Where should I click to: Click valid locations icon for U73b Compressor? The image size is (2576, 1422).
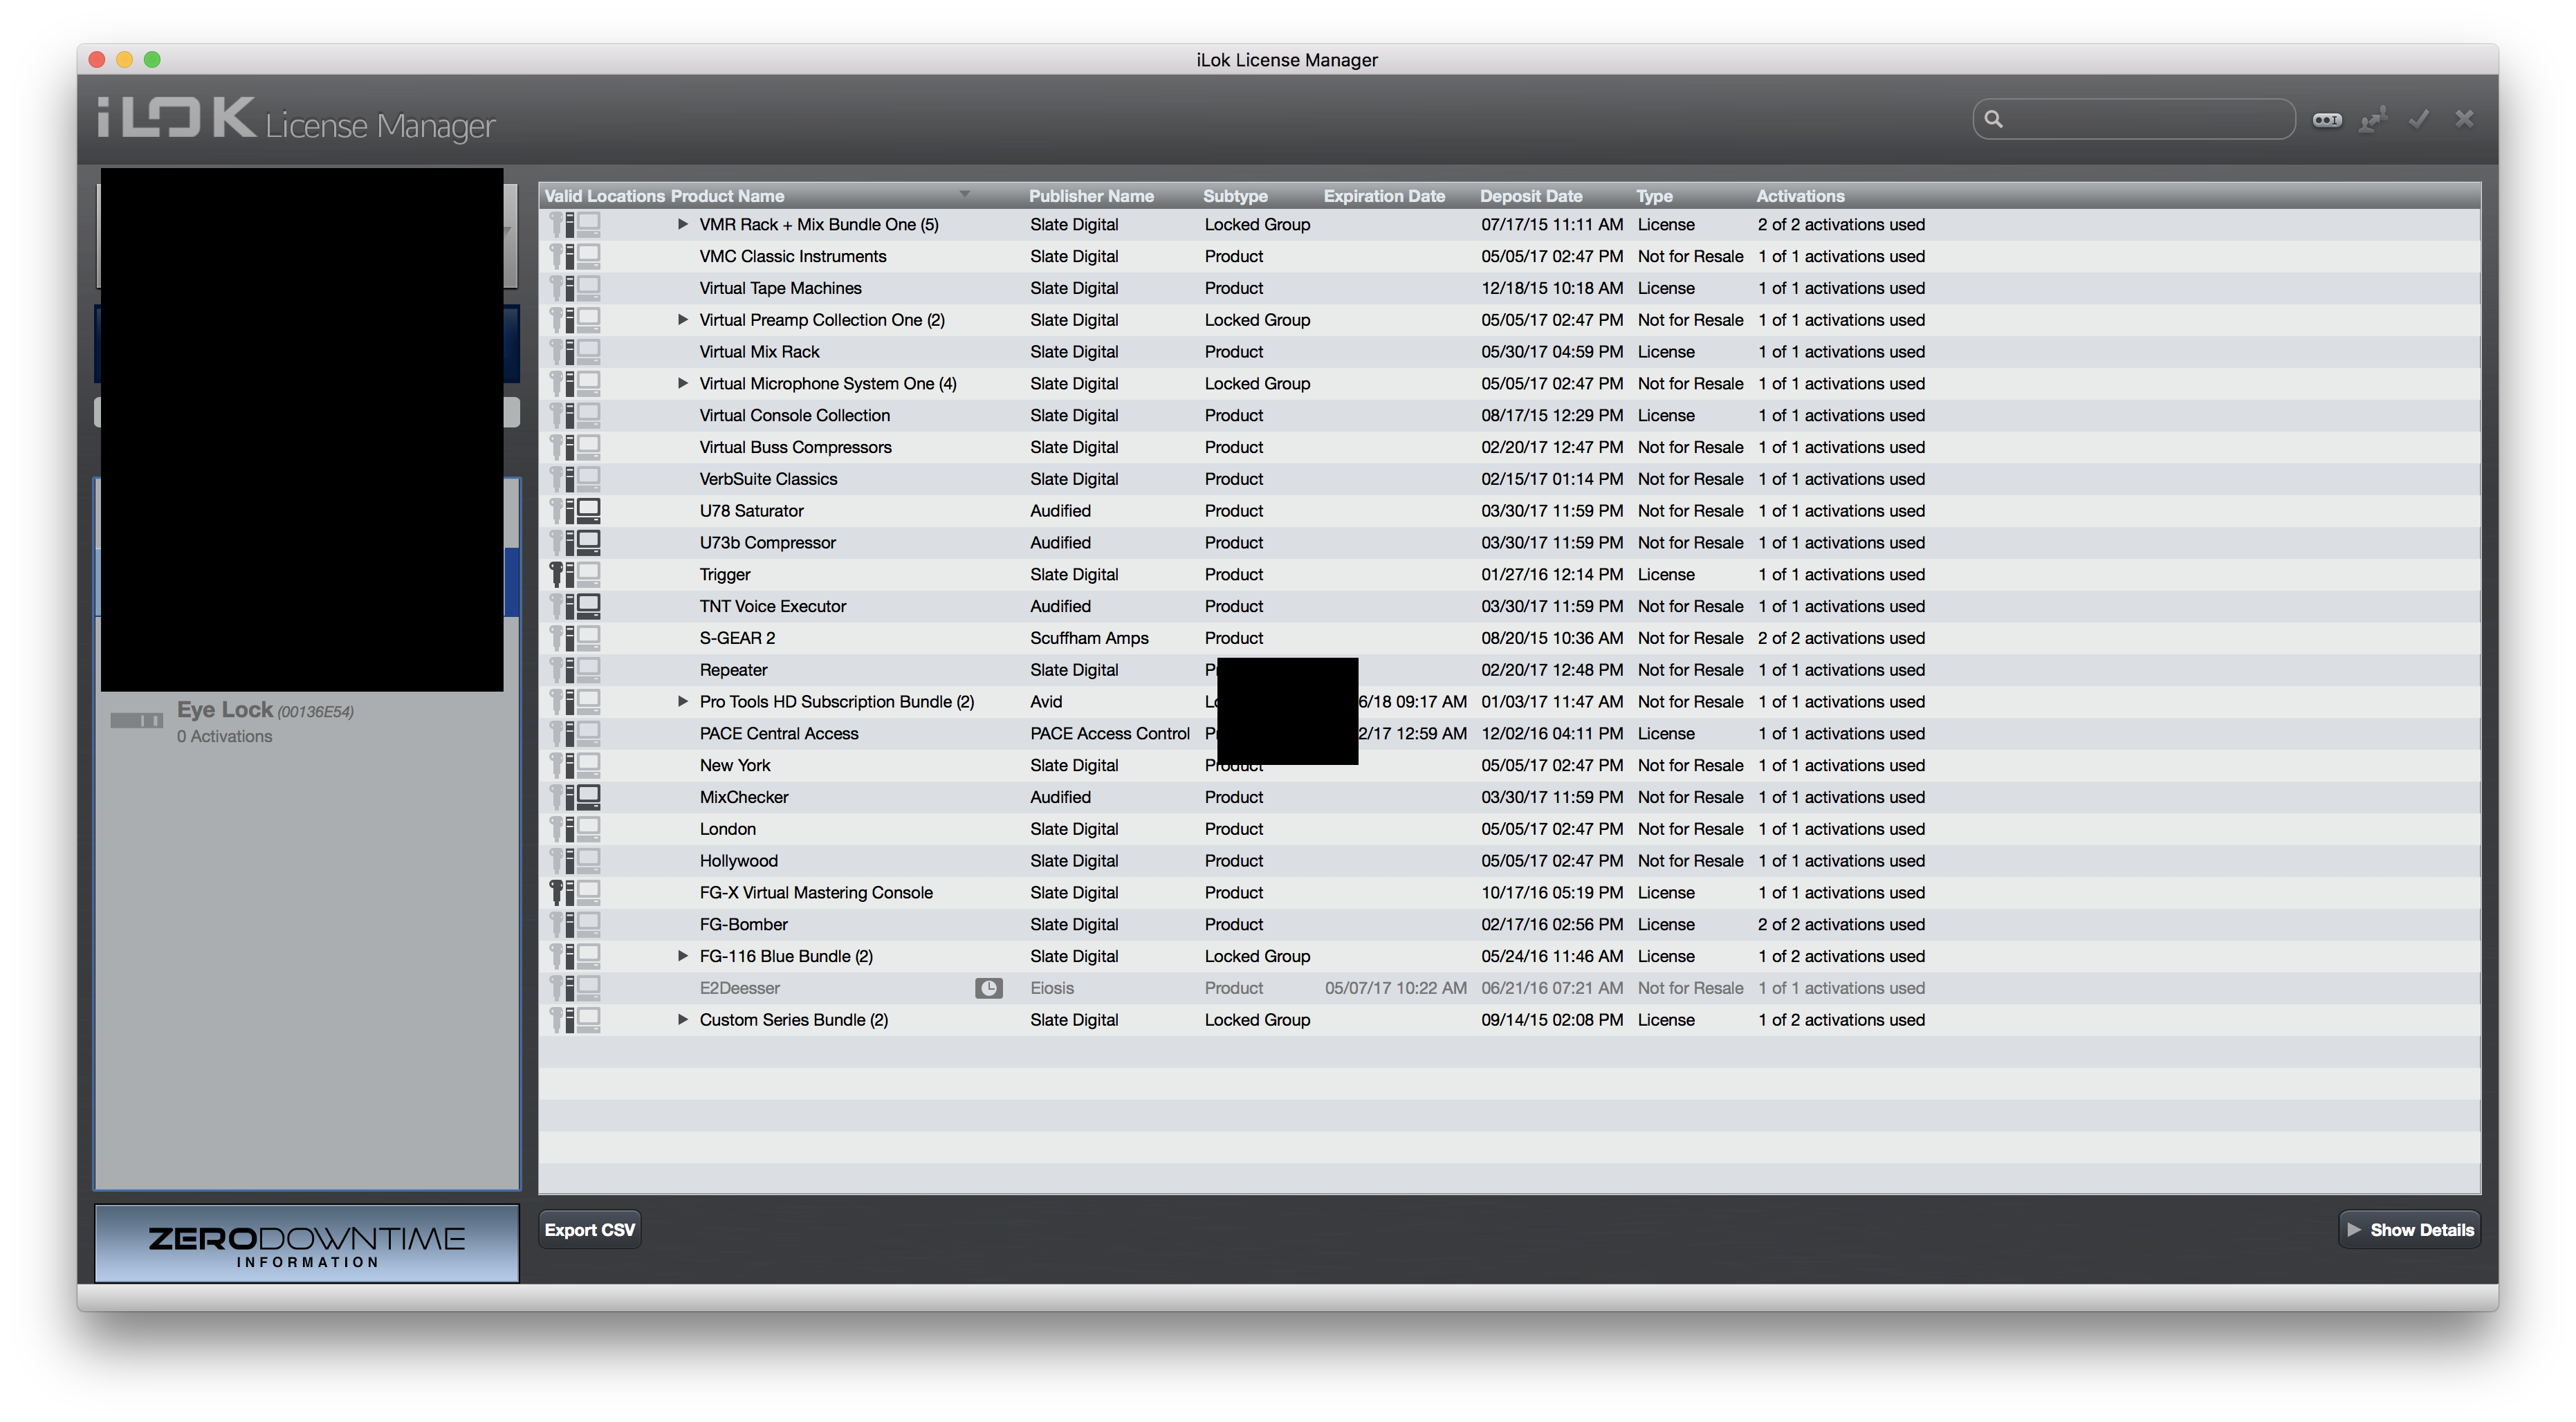pos(575,543)
